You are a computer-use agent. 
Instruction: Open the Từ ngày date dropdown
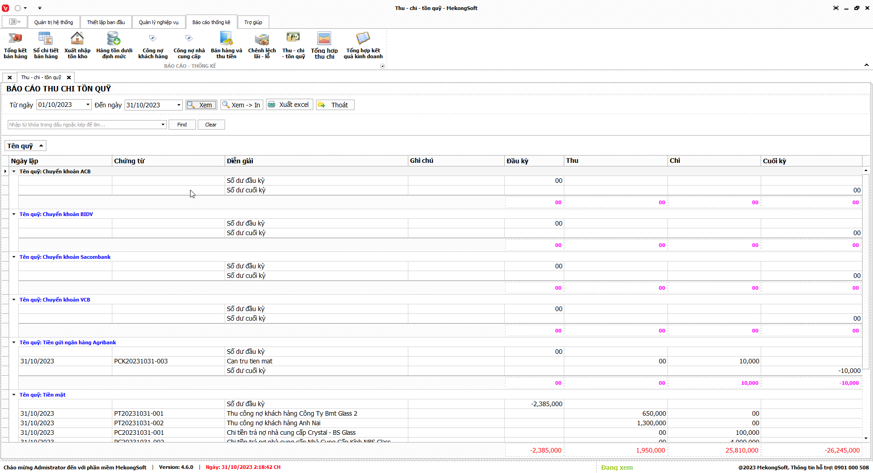(x=88, y=105)
